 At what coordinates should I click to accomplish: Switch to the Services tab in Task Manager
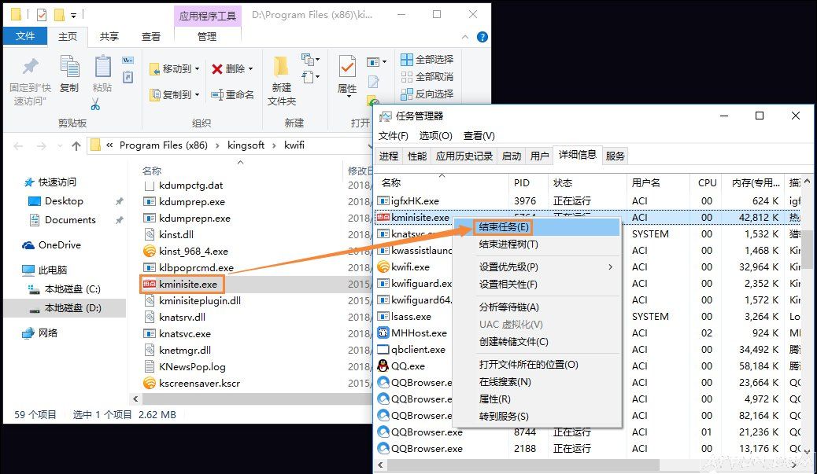[x=615, y=156]
